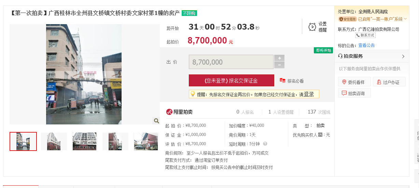Select the last street view thumbnail

coord(146,141)
